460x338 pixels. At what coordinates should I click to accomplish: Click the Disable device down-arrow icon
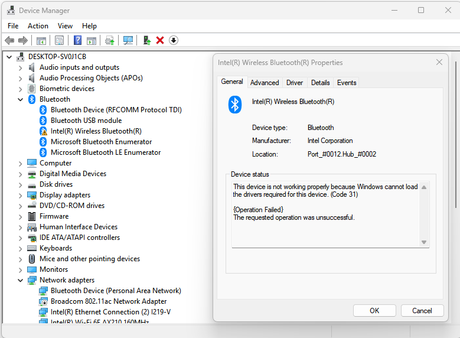coord(174,40)
